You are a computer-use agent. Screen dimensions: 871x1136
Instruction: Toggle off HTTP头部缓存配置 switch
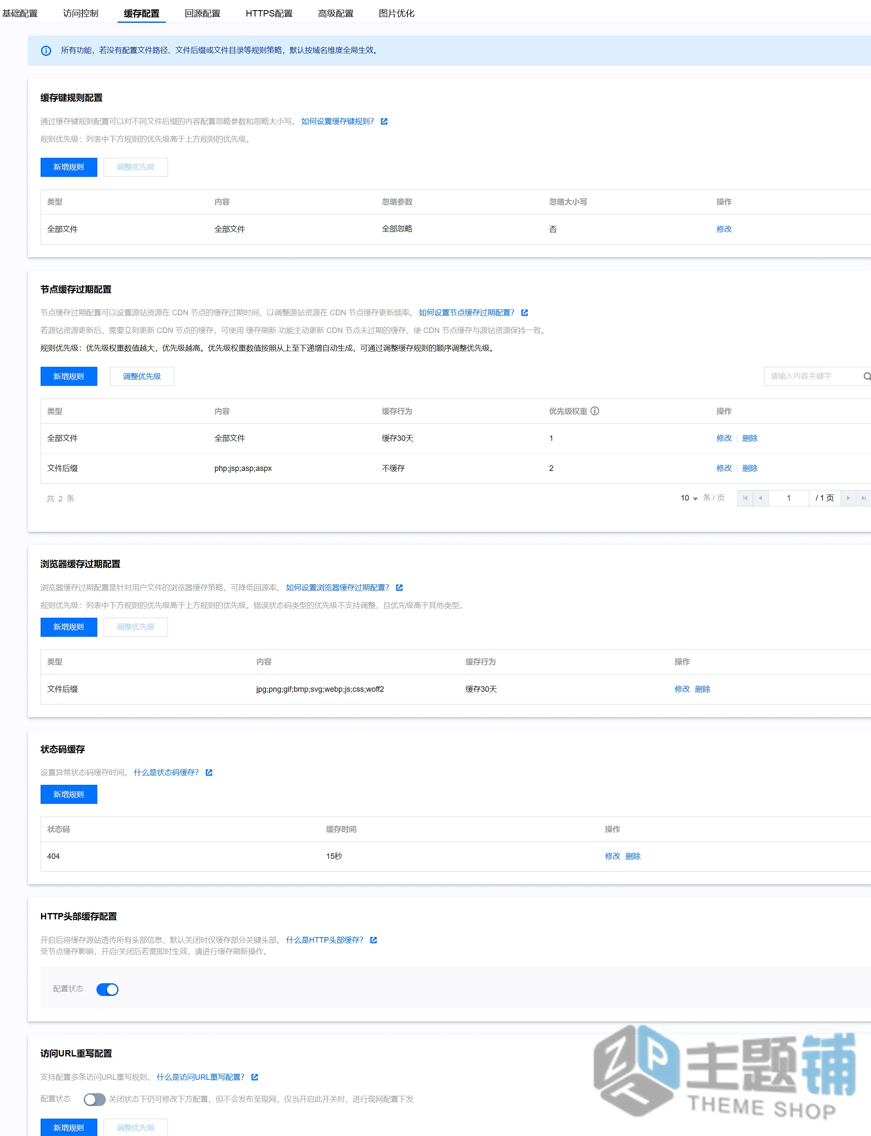pos(107,989)
